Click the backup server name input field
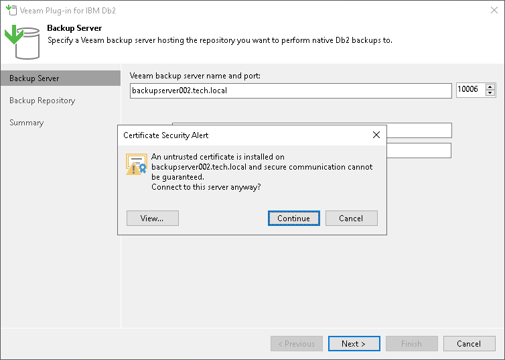The image size is (505, 360). click(291, 91)
